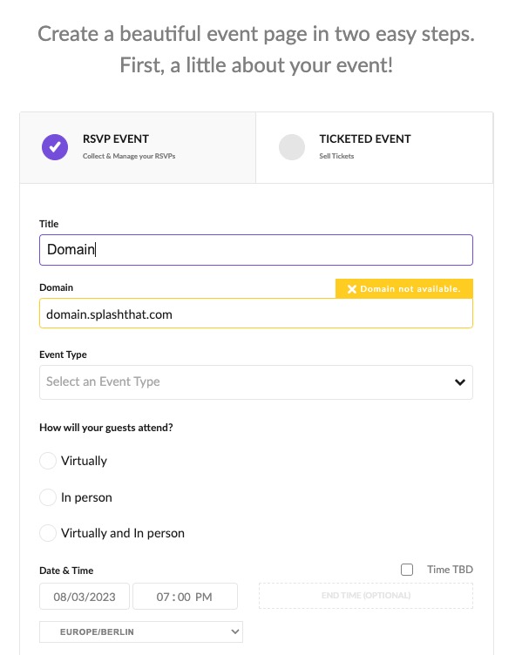Enable the Time TBD checkbox
Image resolution: width=522 pixels, height=655 pixels.
point(407,570)
